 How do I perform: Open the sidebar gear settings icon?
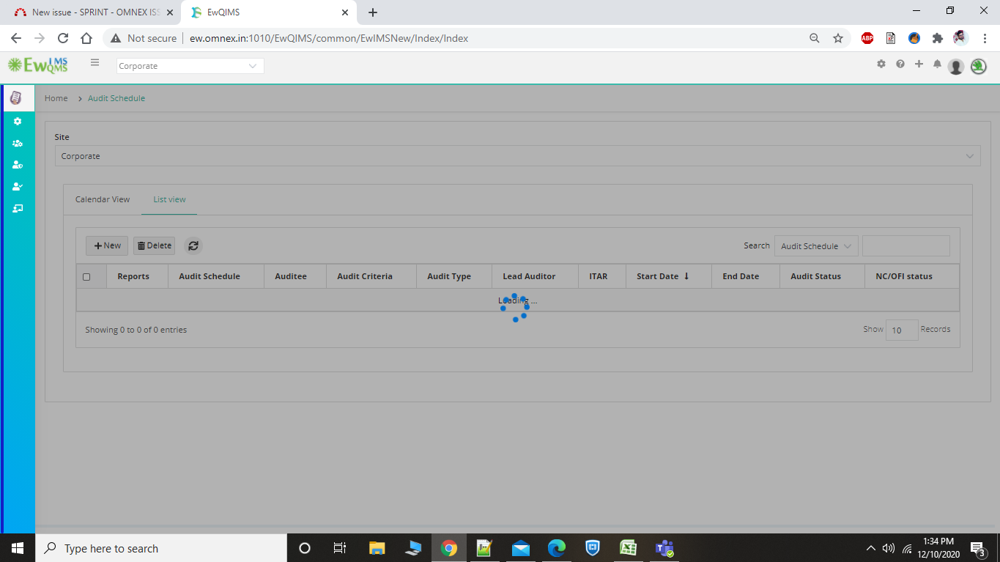pos(18,122)
